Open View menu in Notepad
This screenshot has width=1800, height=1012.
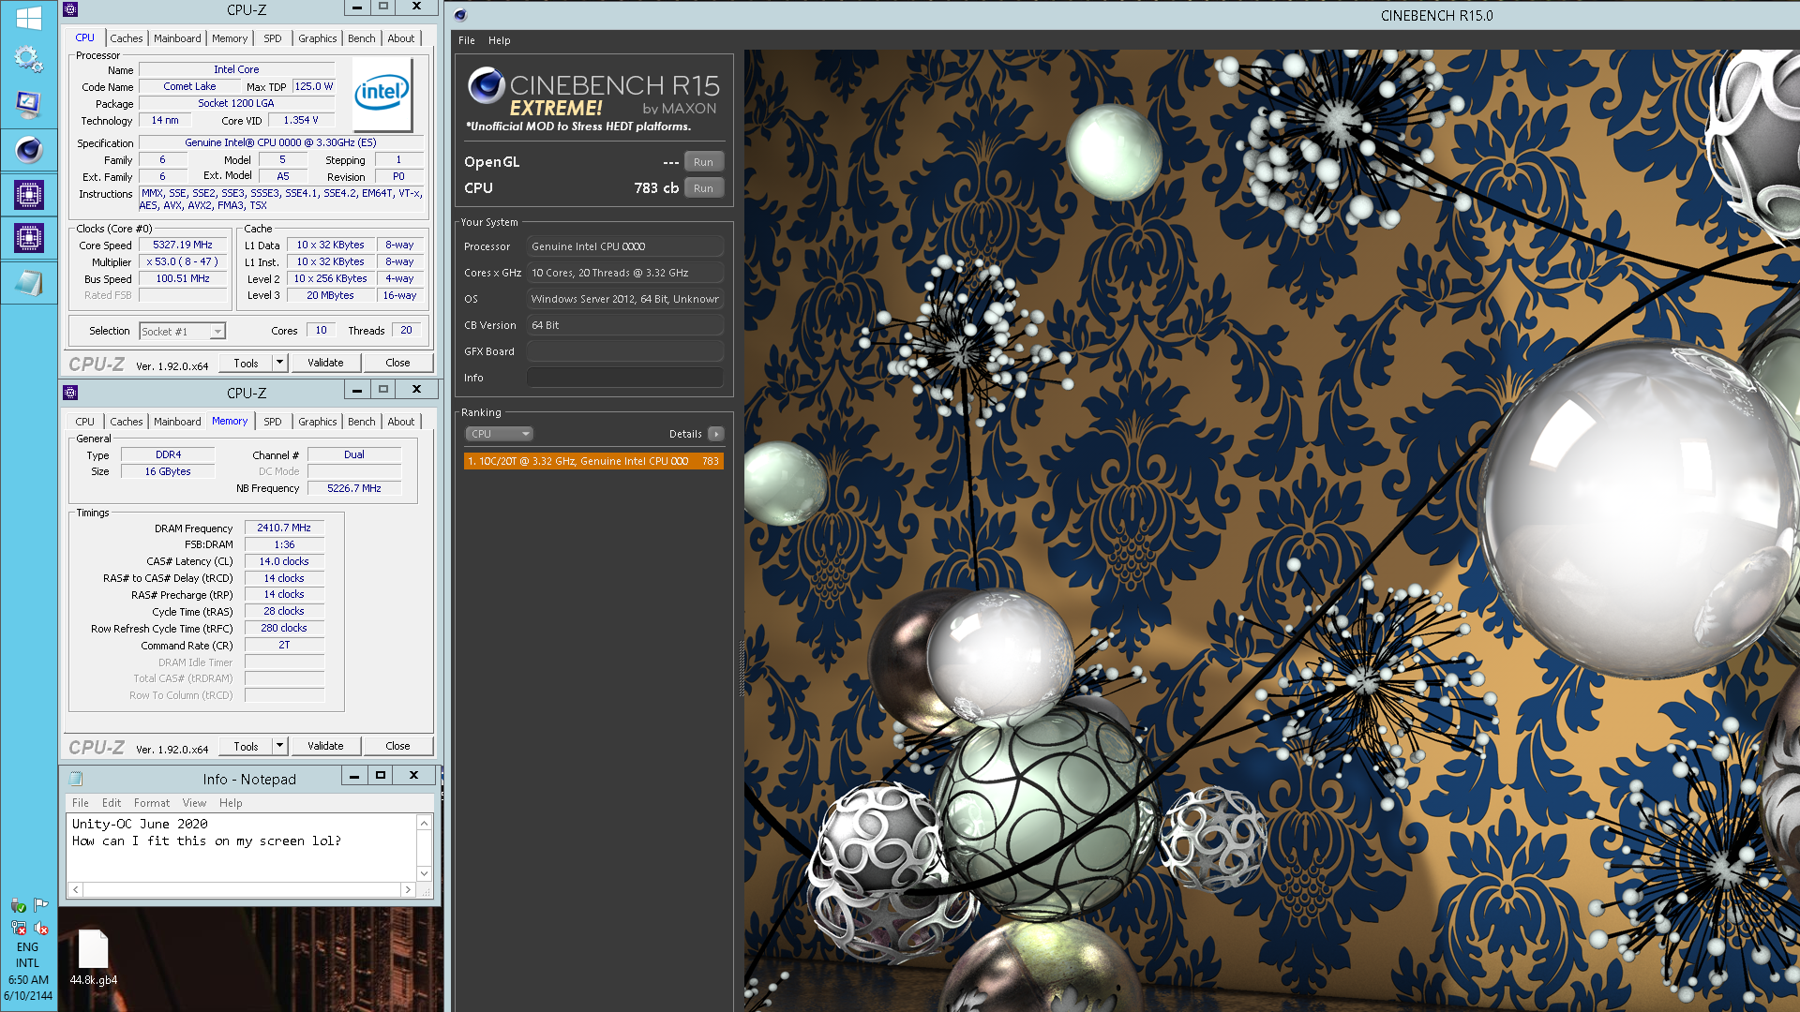click(194, 803)
